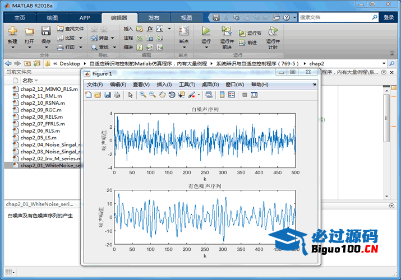Switch to the 主页 (Home) tab
Image resolution: width=401 pixels, height=280 pixels.
20,18
